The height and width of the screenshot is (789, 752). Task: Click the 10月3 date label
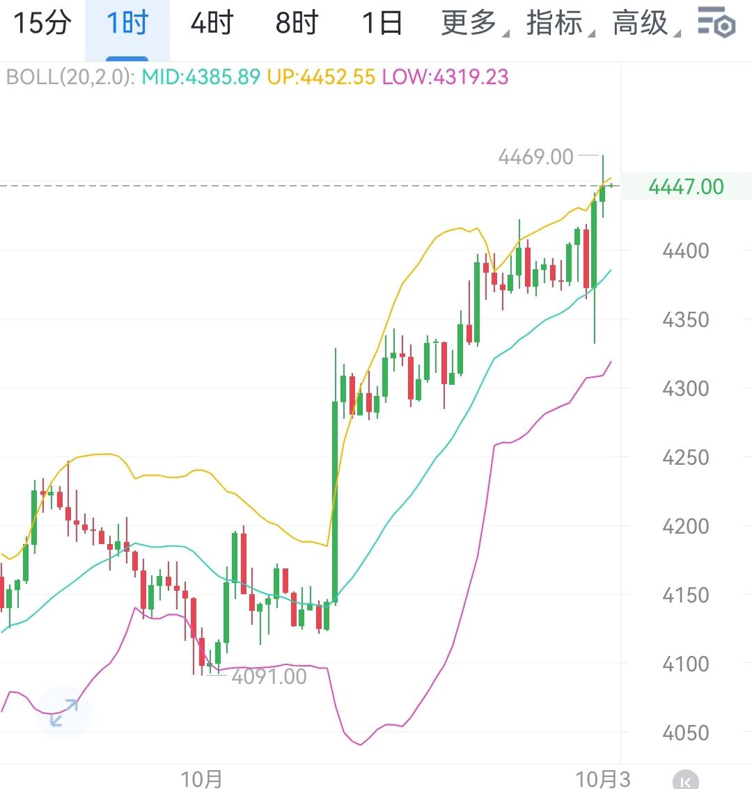[x=602, y=779]
